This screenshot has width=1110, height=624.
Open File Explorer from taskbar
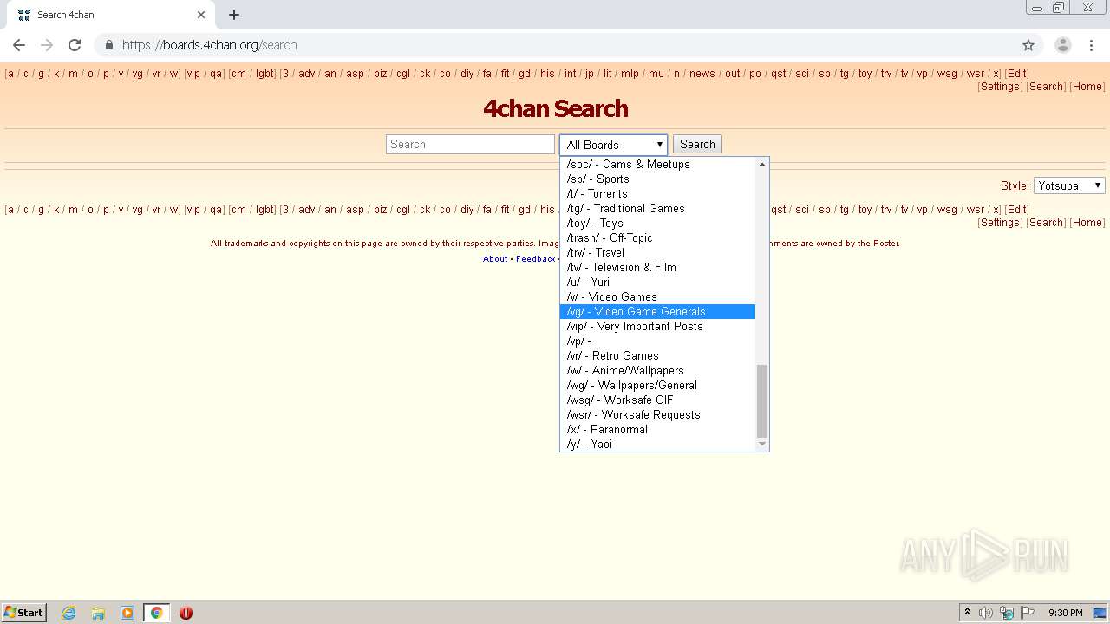pos(98,613)
